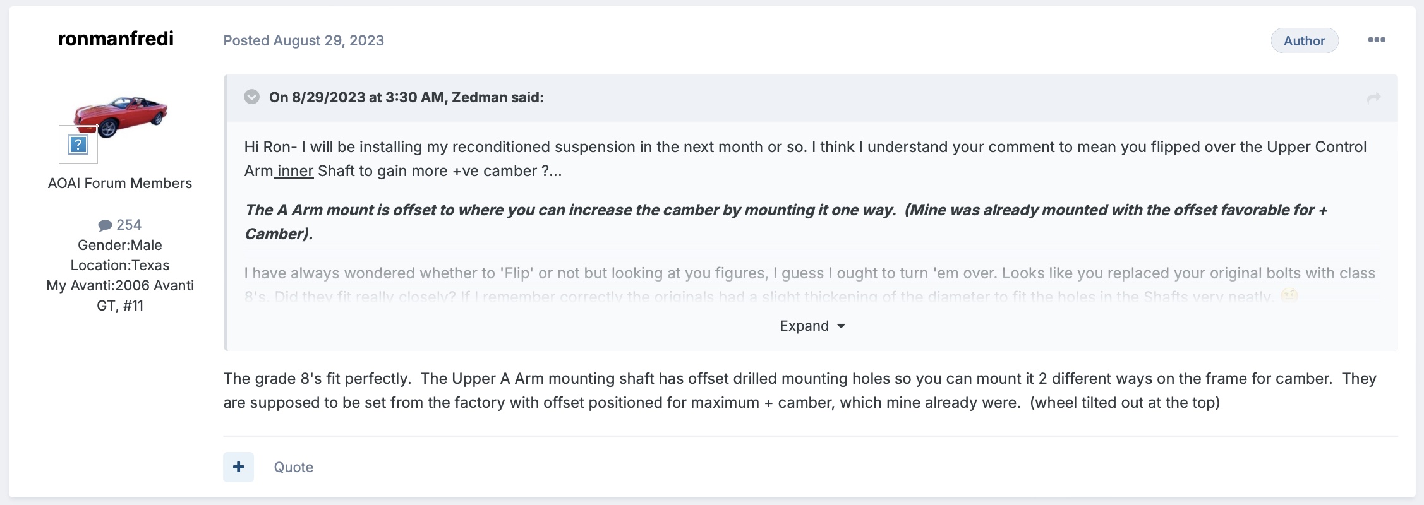
Task: Open ronmanfredi's profile name link
Action: (116, 39)
